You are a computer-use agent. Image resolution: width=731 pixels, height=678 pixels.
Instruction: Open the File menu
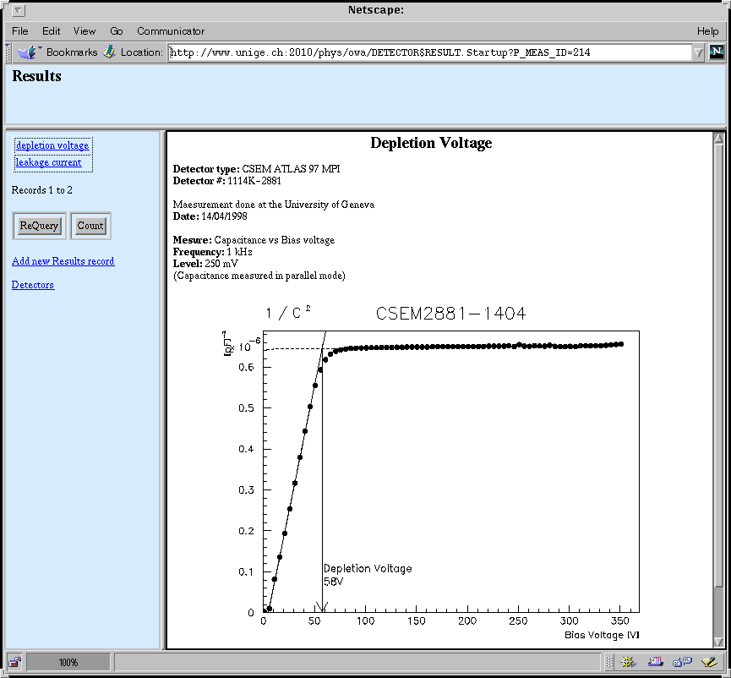tap(20, 31)
